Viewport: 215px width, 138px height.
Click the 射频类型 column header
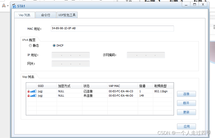163,86
